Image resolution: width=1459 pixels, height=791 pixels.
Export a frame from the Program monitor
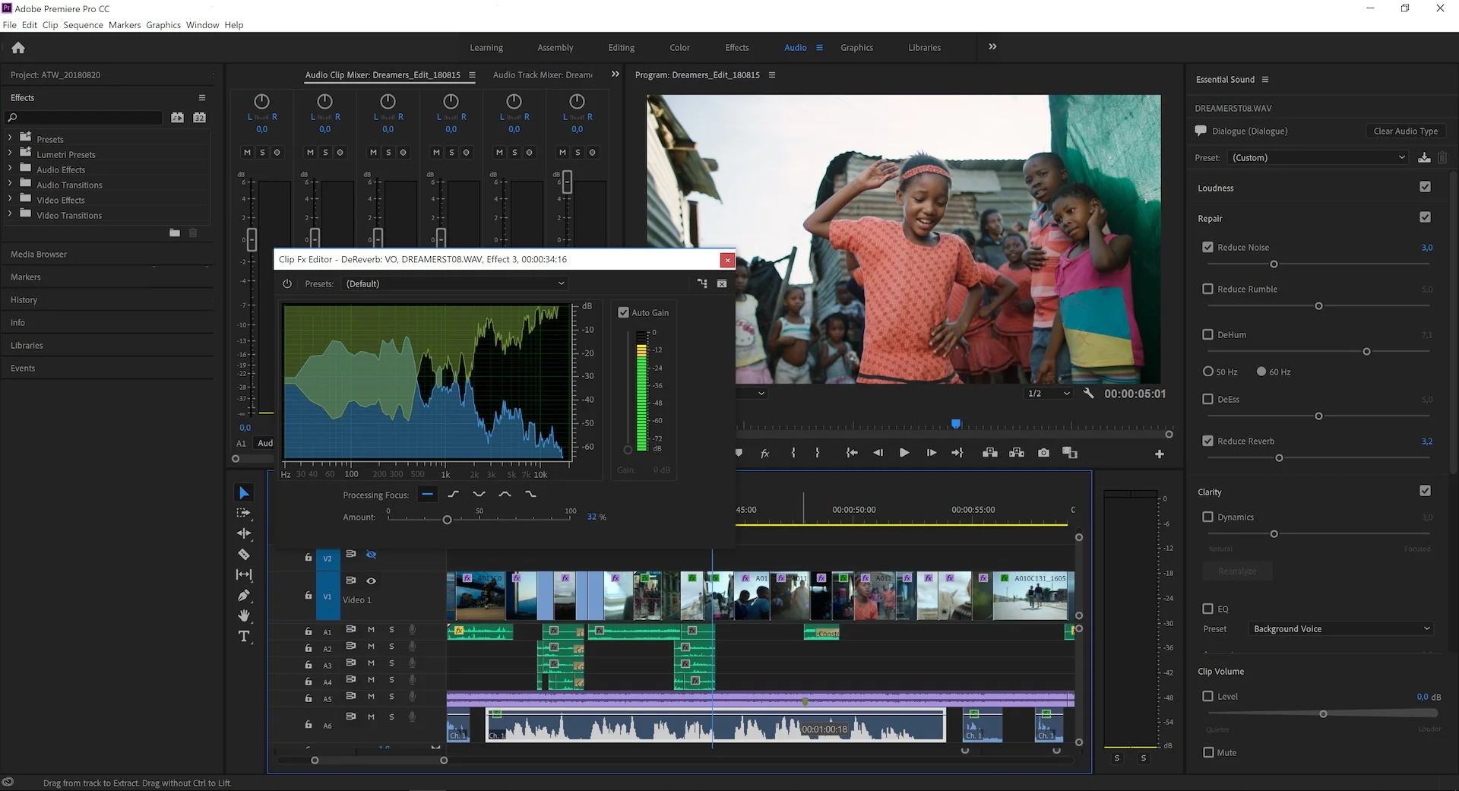point(1043,452)
